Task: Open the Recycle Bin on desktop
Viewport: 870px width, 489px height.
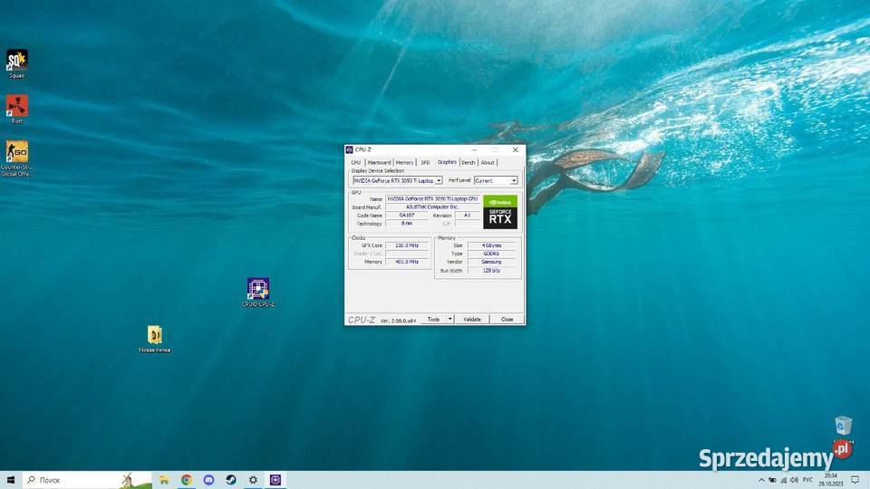Action: 843,428
